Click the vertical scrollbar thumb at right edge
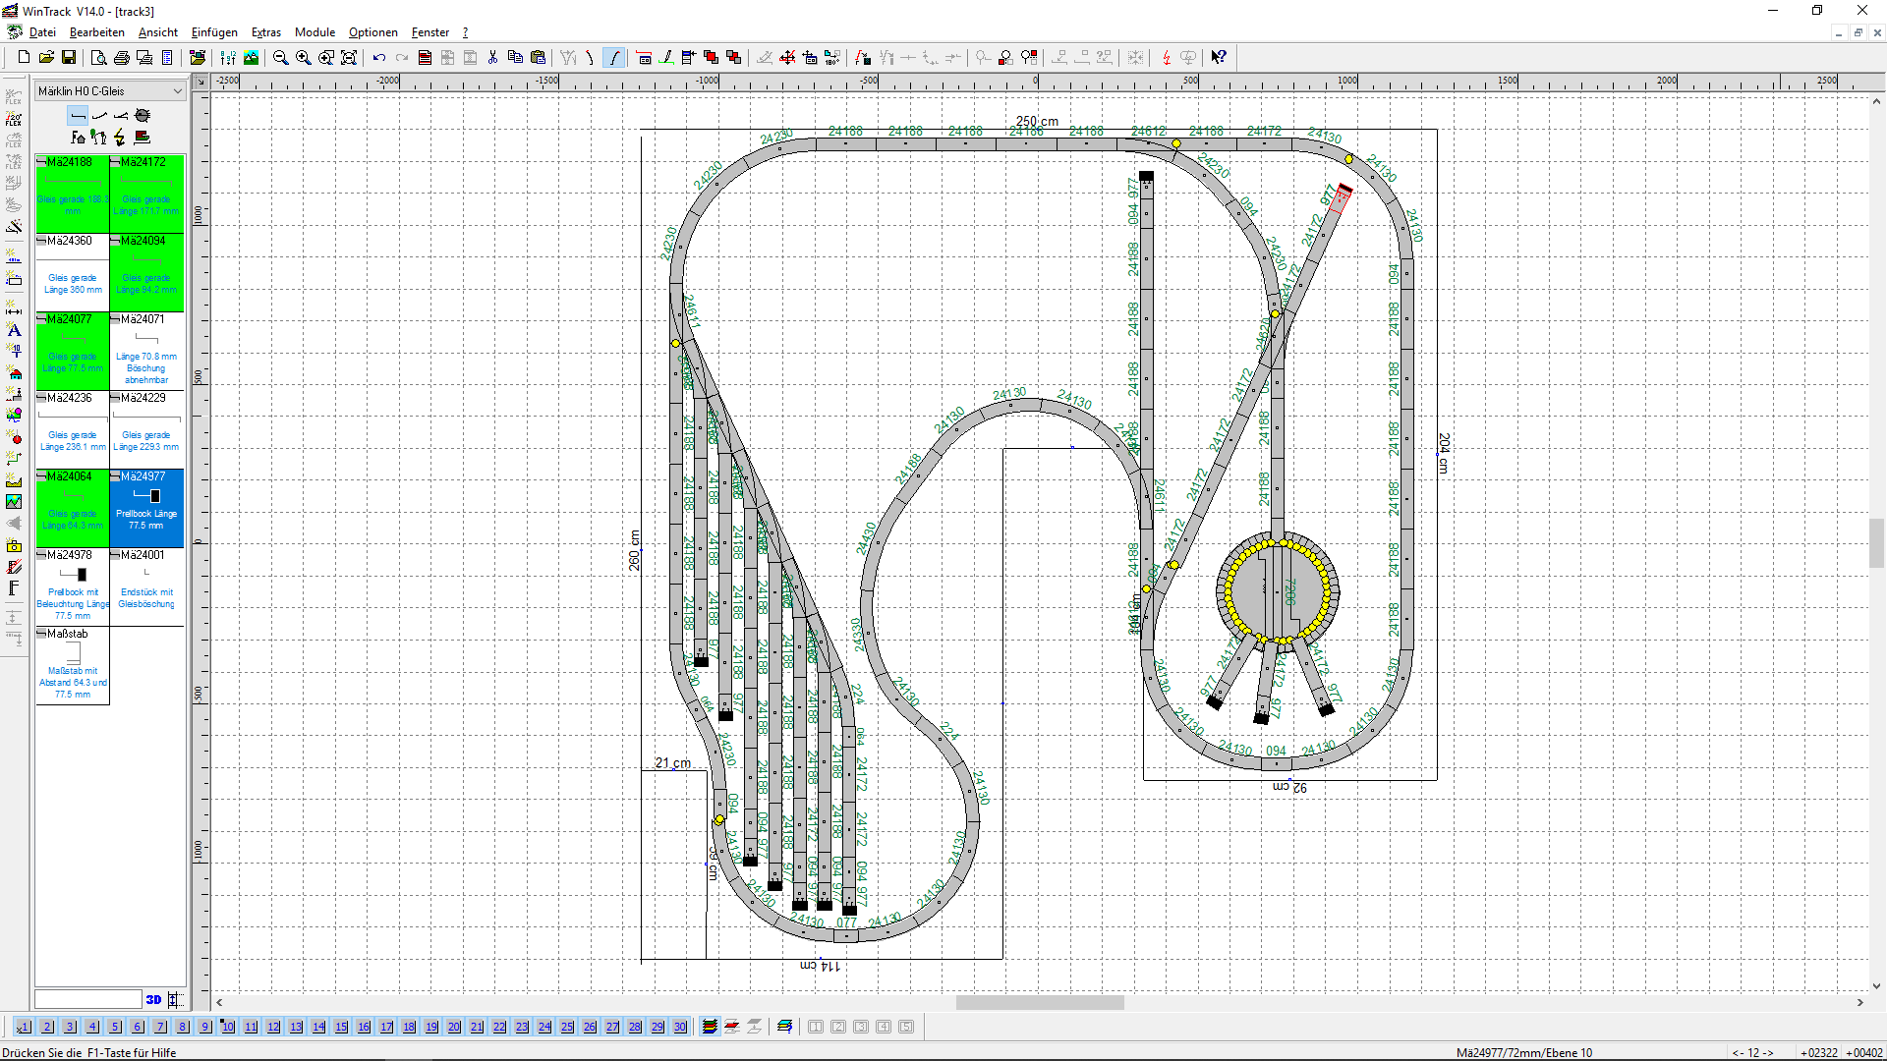 click(x=1876, y=543)
